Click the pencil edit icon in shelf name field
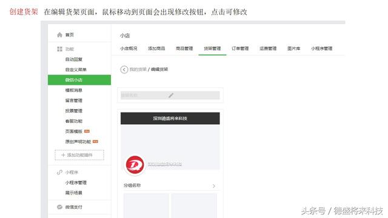The image size is (388, 218). click(171, 95)
